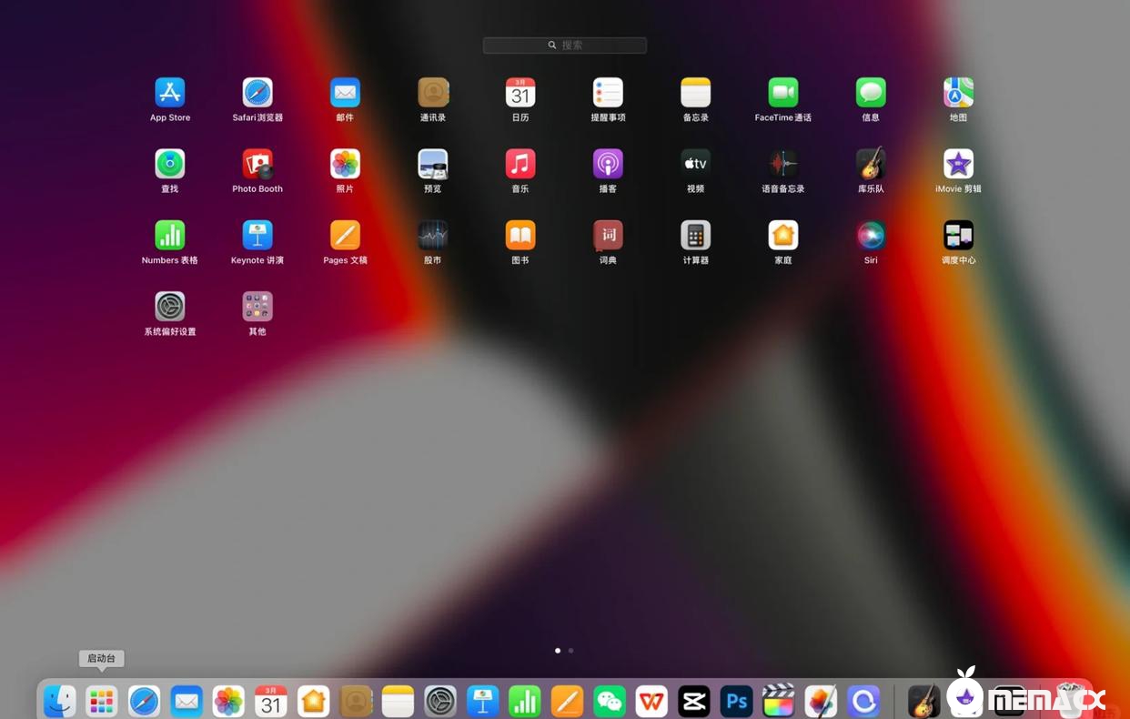The width and height of the screenshot is (1130, 719).
Task: Click the Launchpad search field
Action: tap(565, 45)
